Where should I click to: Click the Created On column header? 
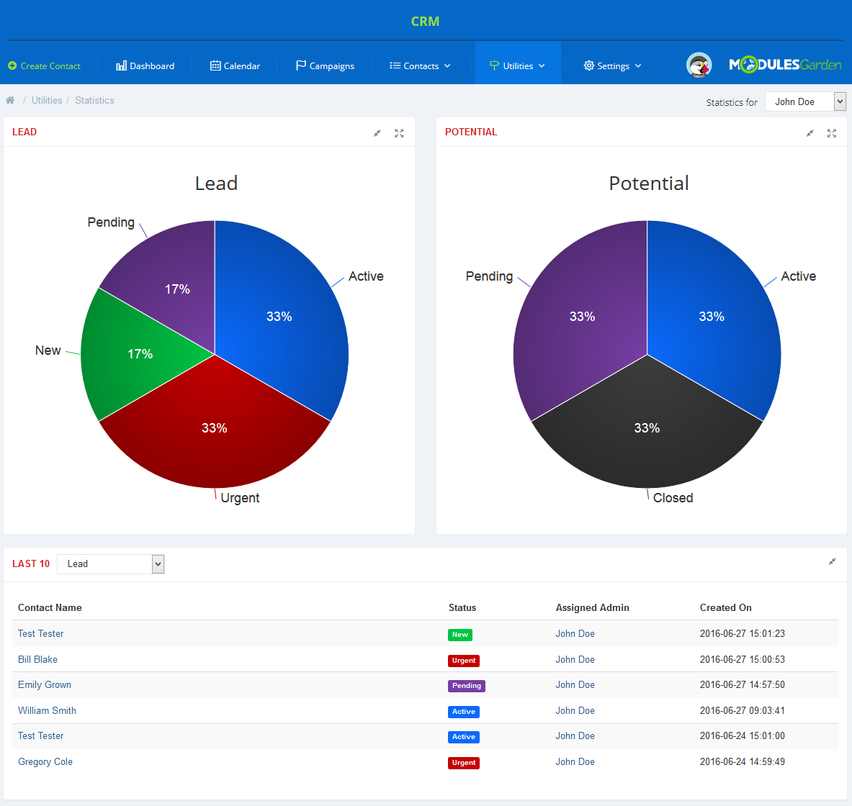(x=725, y=608)
